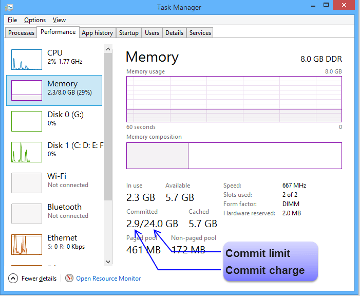Open Resource Monitor link

coord(108,279)
